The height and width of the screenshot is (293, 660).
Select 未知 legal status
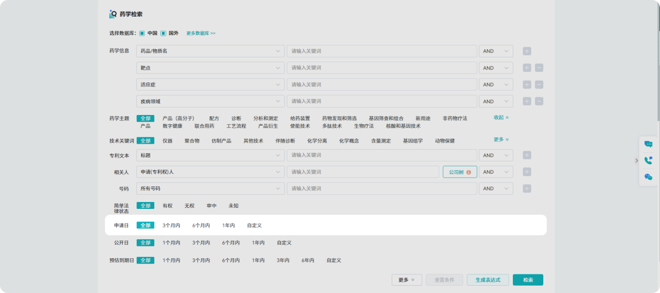click(x=233, y=206)
